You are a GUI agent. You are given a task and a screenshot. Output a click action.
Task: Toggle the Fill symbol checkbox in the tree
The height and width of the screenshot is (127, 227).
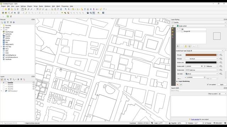pyautogui.click(x=180, y=29)
